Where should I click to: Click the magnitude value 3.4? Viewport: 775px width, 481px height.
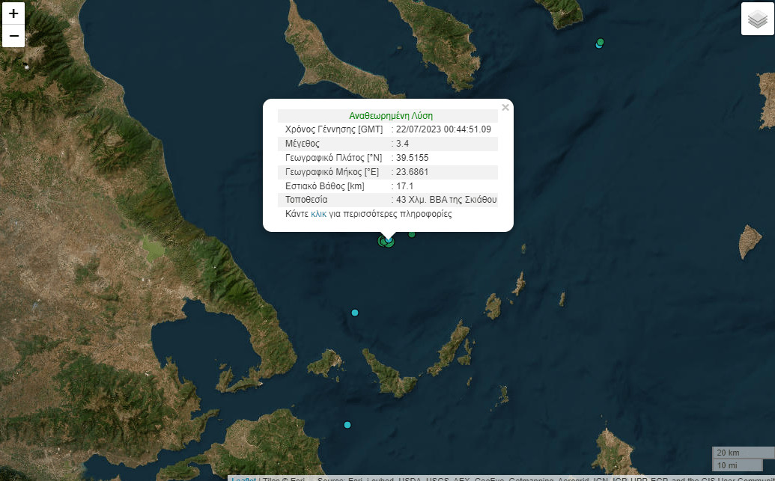tap(403, 144)
